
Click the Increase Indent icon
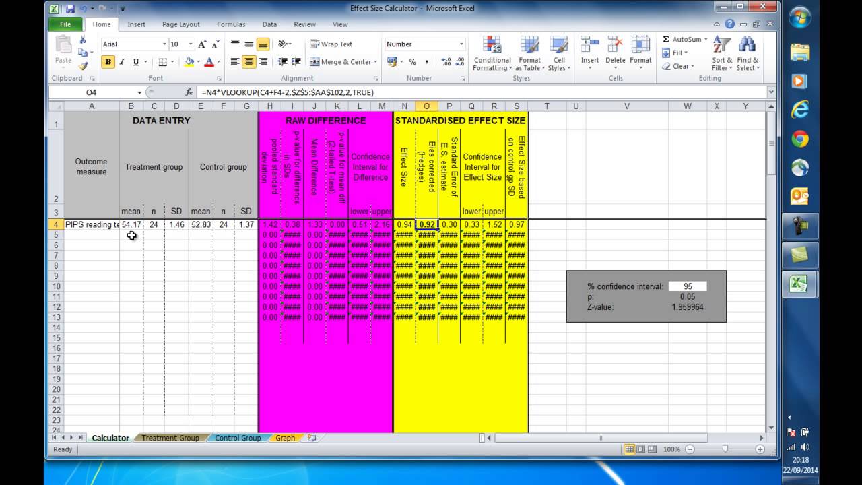296,62
